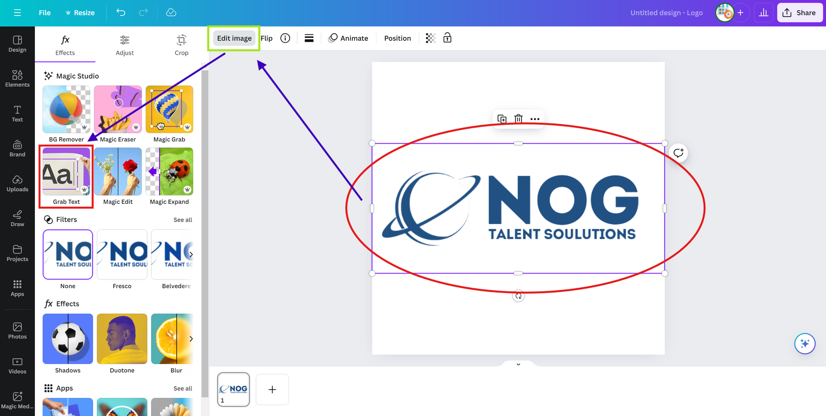Open more options for selected image
Viewport: 826px width, 416px height.
[535, 119]
